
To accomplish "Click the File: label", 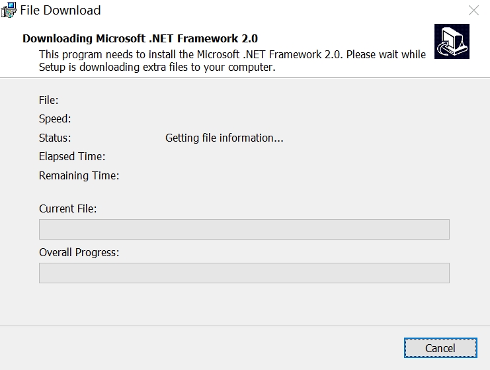I will [49, 100].
